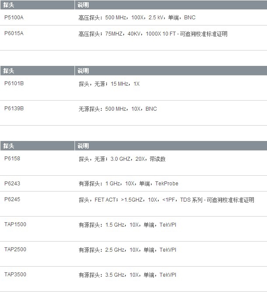Click the P6015A probe model

14,33
